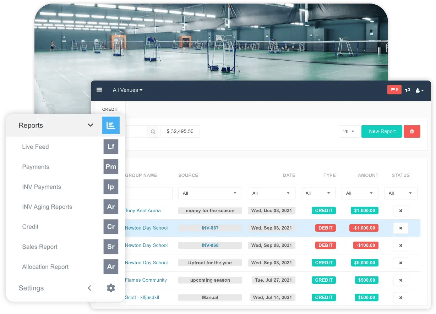The height and width of the screenshot is (314, 436).
Task: Click the Pm Payments icon
Action: pyautogui.click(x=111, y=167)
